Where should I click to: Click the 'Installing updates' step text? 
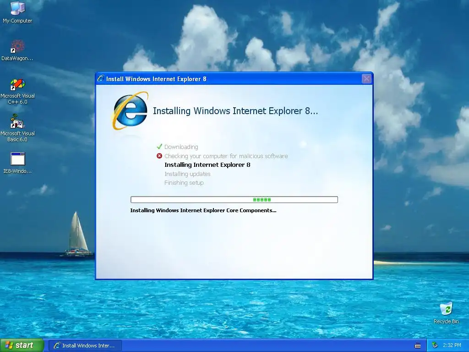tap(187, 174)
